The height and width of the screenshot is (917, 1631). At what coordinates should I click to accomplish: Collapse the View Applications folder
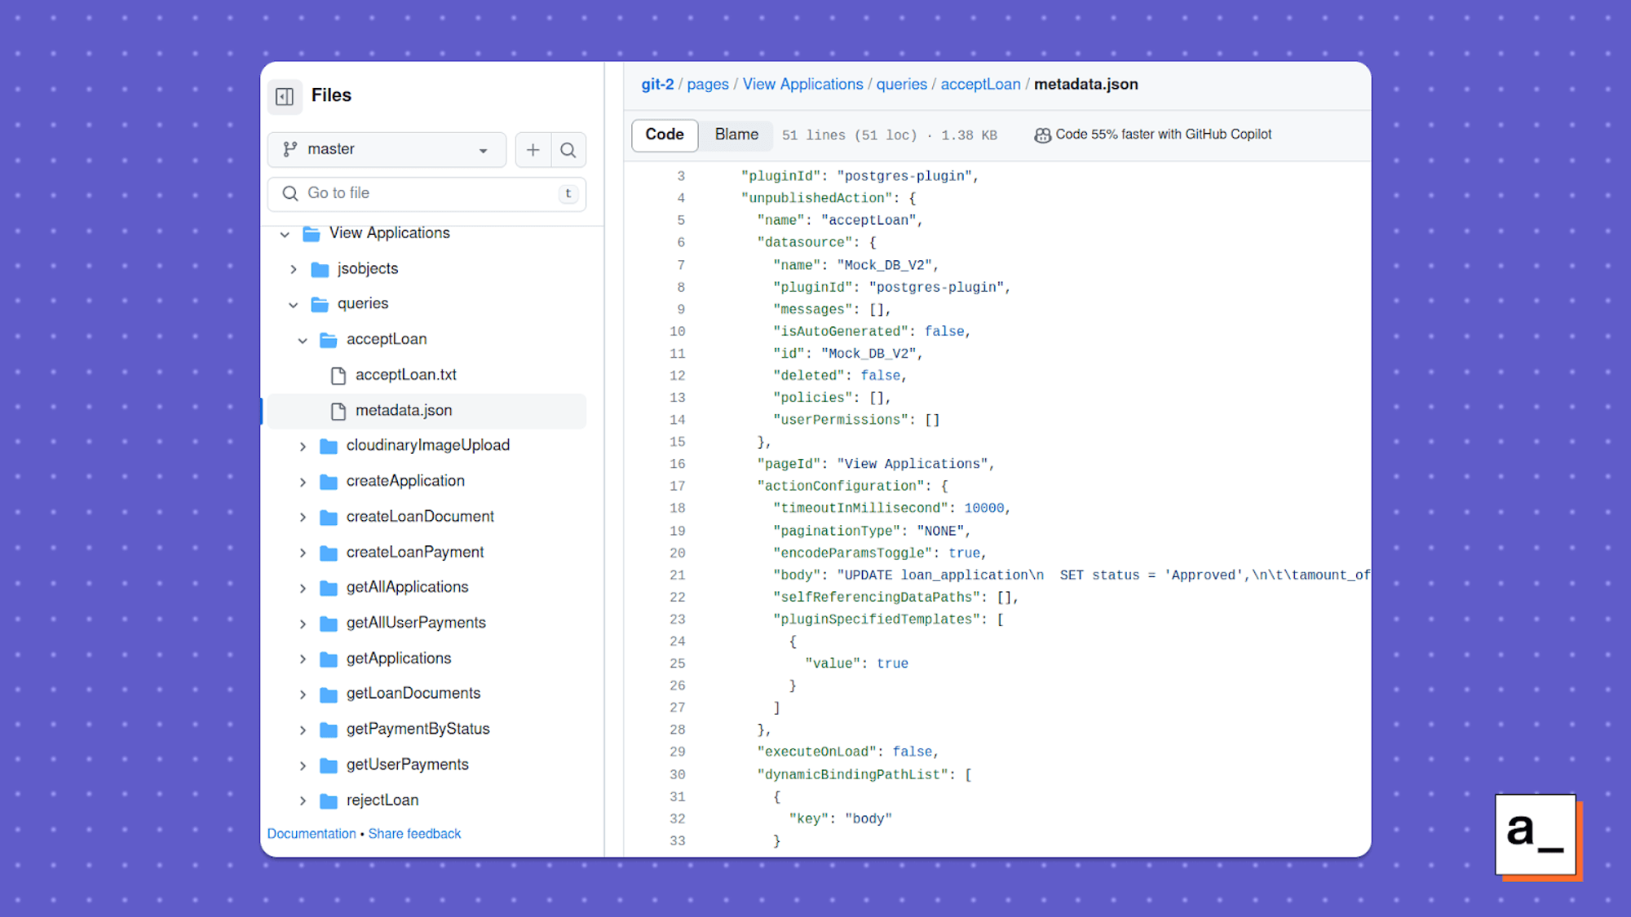[284, 234]
